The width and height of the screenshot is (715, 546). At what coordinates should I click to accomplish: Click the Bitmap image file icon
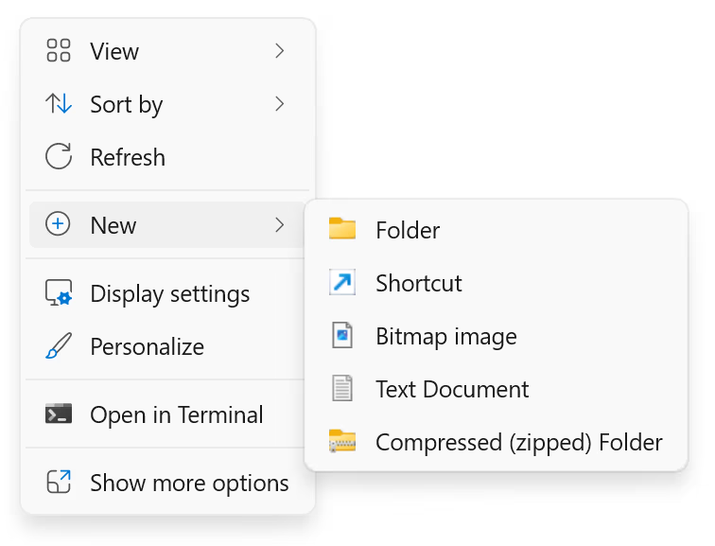click(x=342, y=335)
